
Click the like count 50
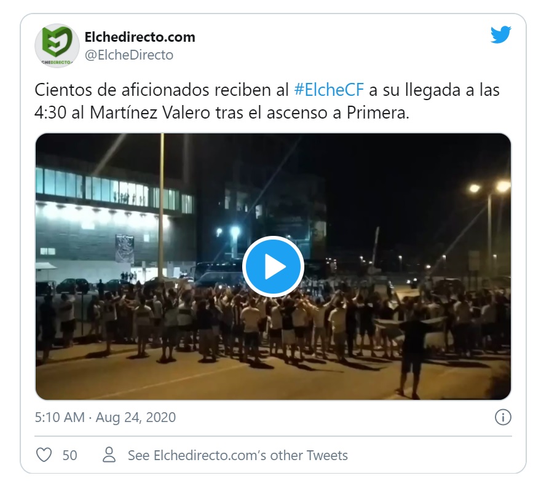[69, 455]
